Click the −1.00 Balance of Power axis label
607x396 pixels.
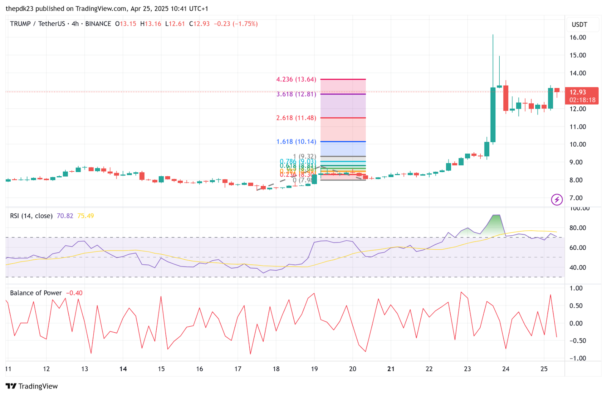pos(577,358)
